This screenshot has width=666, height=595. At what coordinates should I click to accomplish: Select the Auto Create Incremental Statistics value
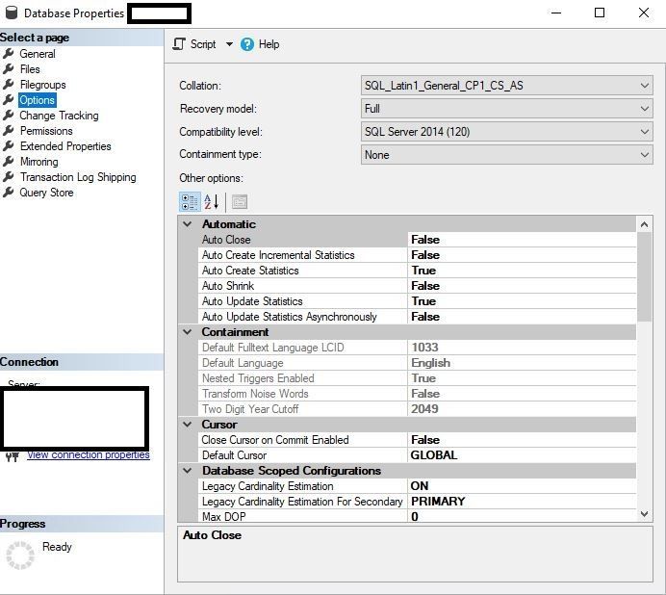(522, 255)
